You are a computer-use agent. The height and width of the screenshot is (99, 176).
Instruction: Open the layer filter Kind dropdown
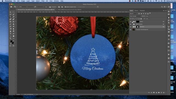[x=134, y=13]
